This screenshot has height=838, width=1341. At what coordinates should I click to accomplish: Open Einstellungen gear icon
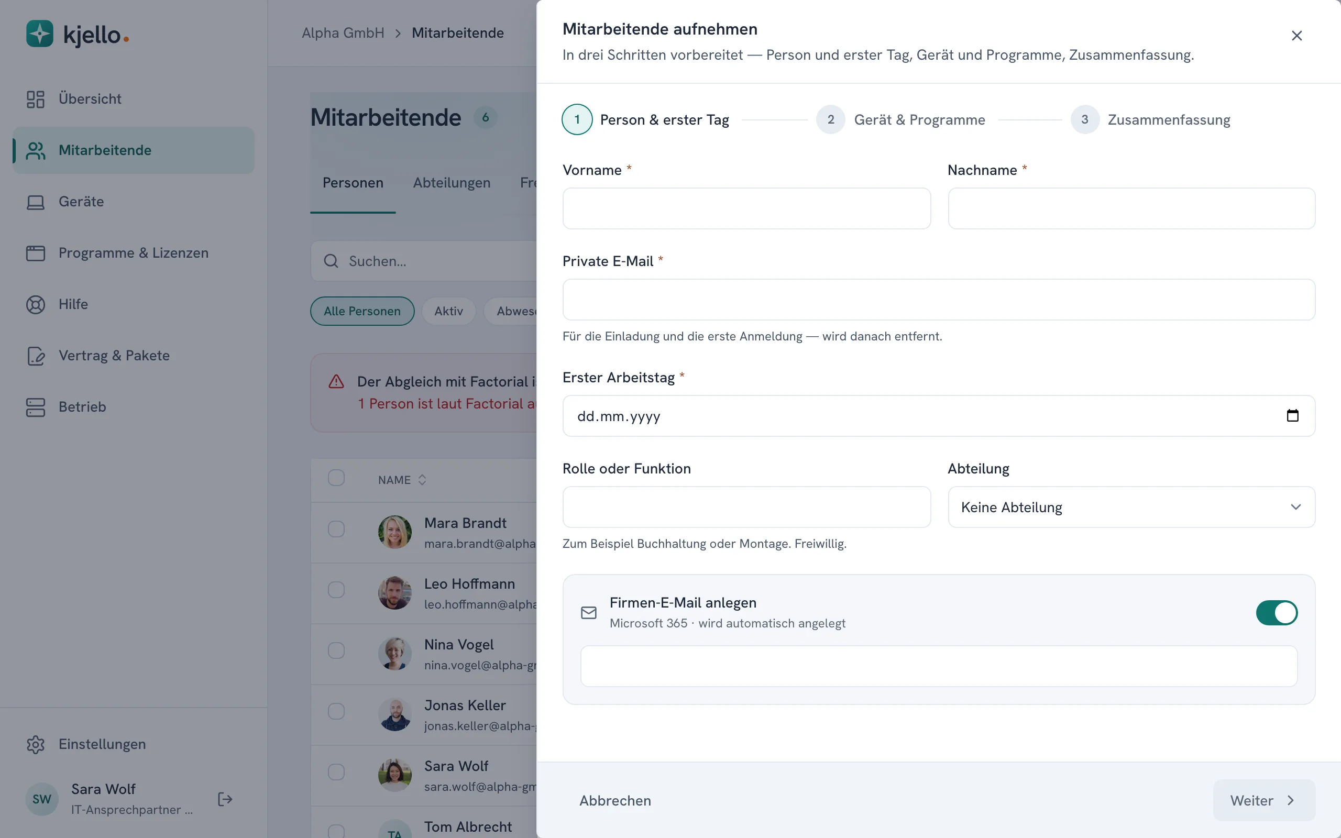[36, 744]
